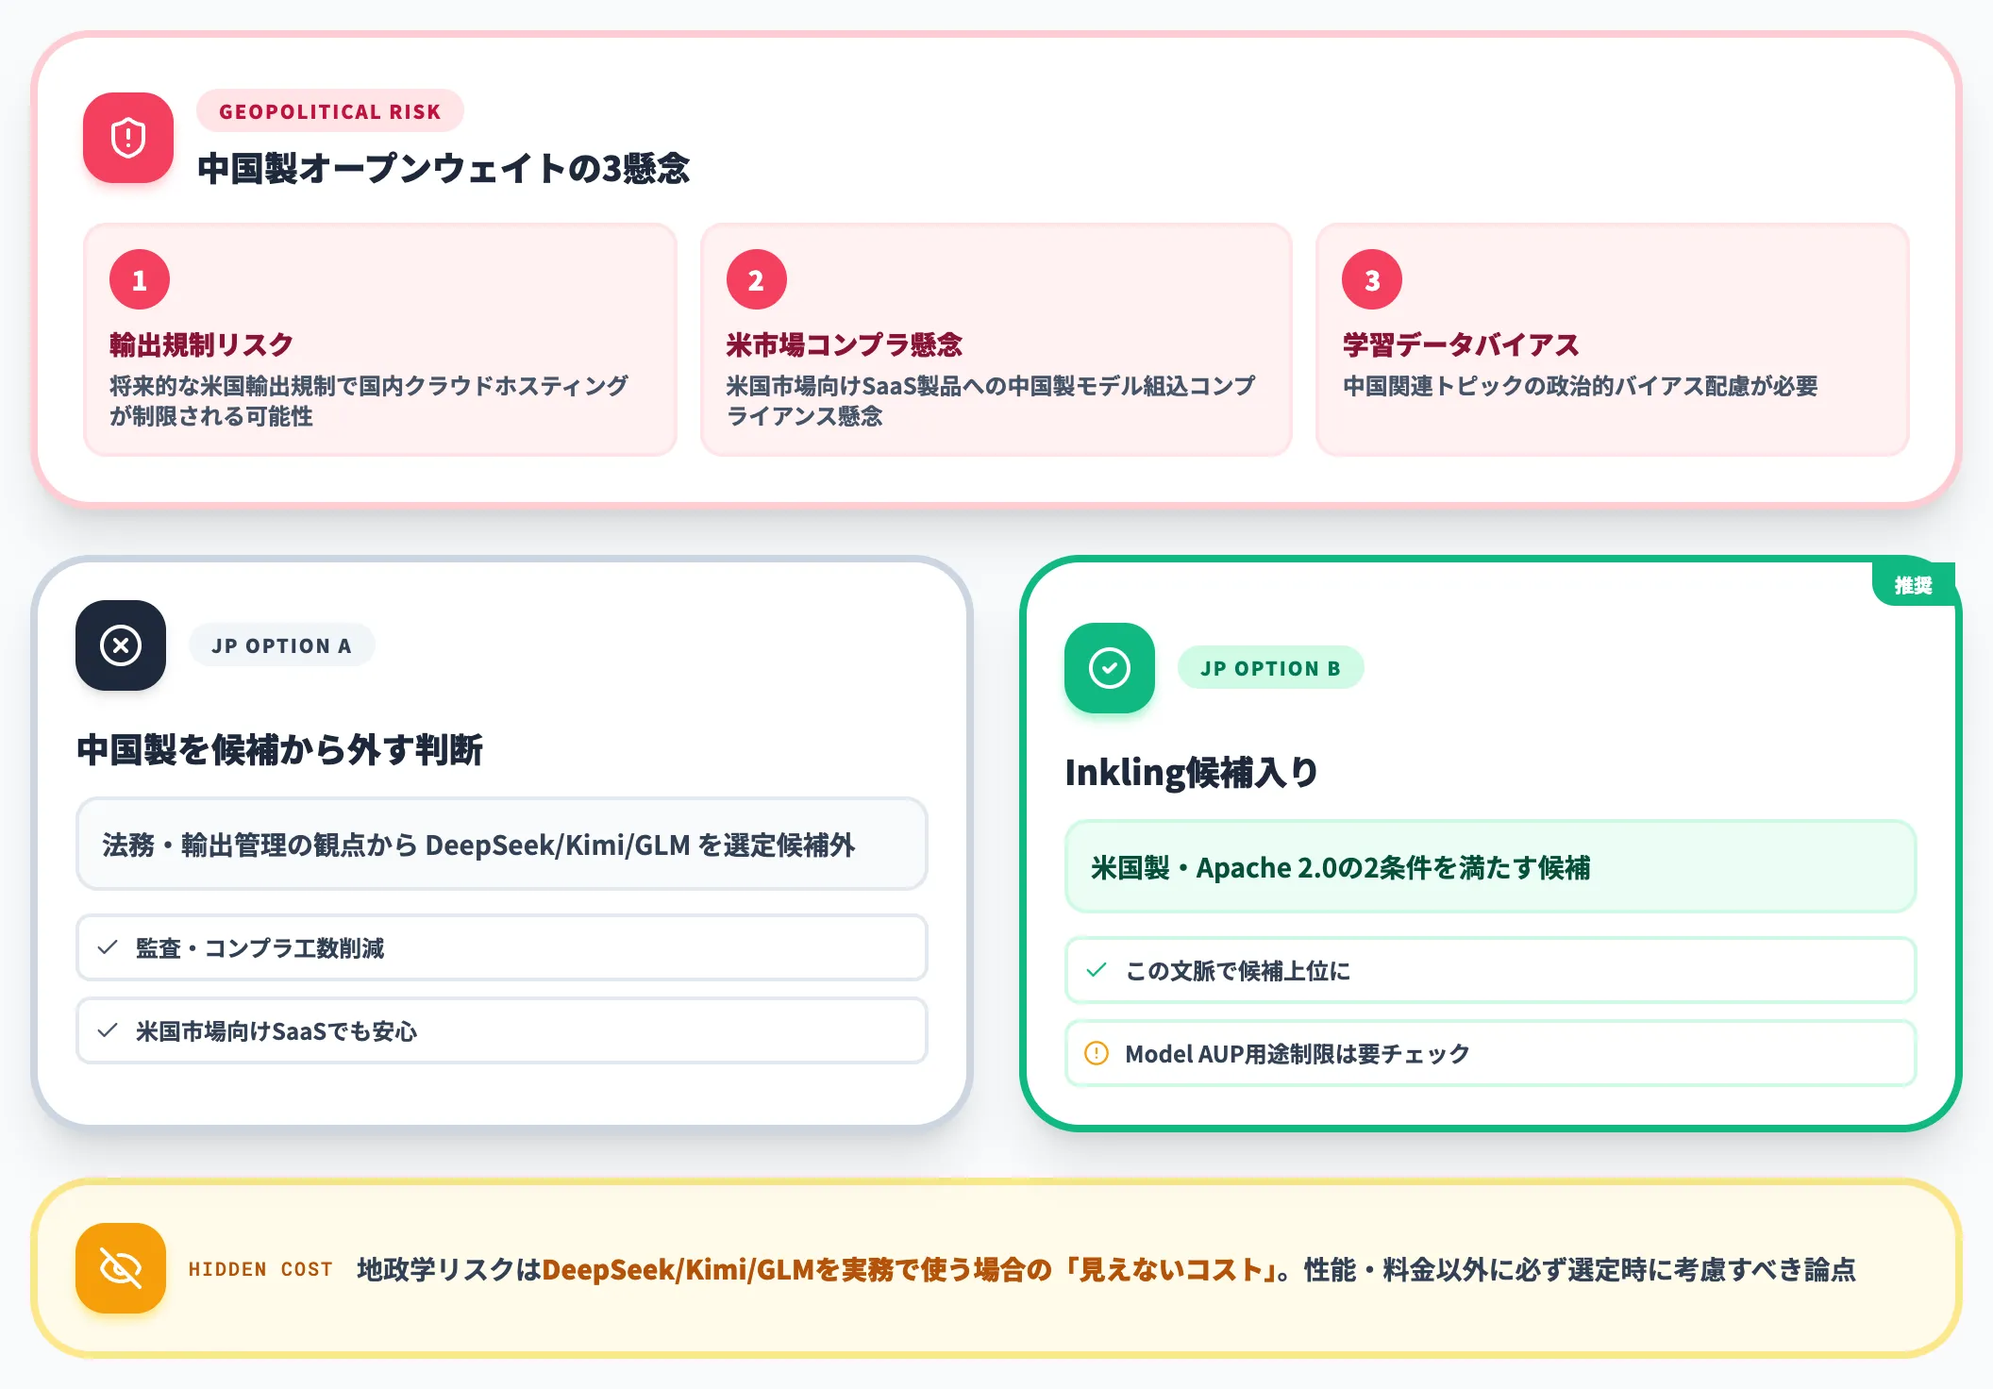Image resolution: width=1993 pixels, height=1389 pixels.
Task: Click the red circle badge numbered 1
Action: coord(140,279)
